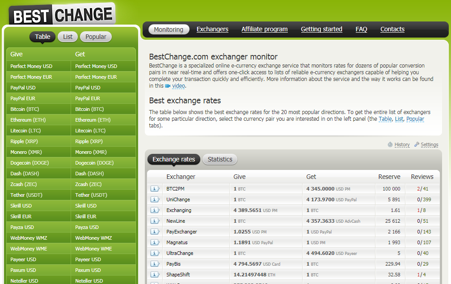
Task: Click the History clock icon
Action: (x=390, y=144)
